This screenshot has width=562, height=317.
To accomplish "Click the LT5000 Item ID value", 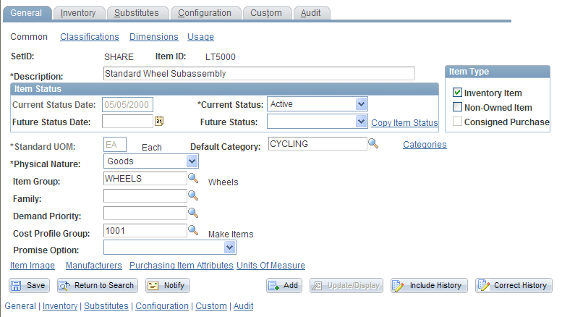I will pyautogui.click(x=221, y=57).
